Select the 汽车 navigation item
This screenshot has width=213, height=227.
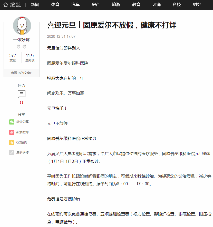tap(75, 5)
